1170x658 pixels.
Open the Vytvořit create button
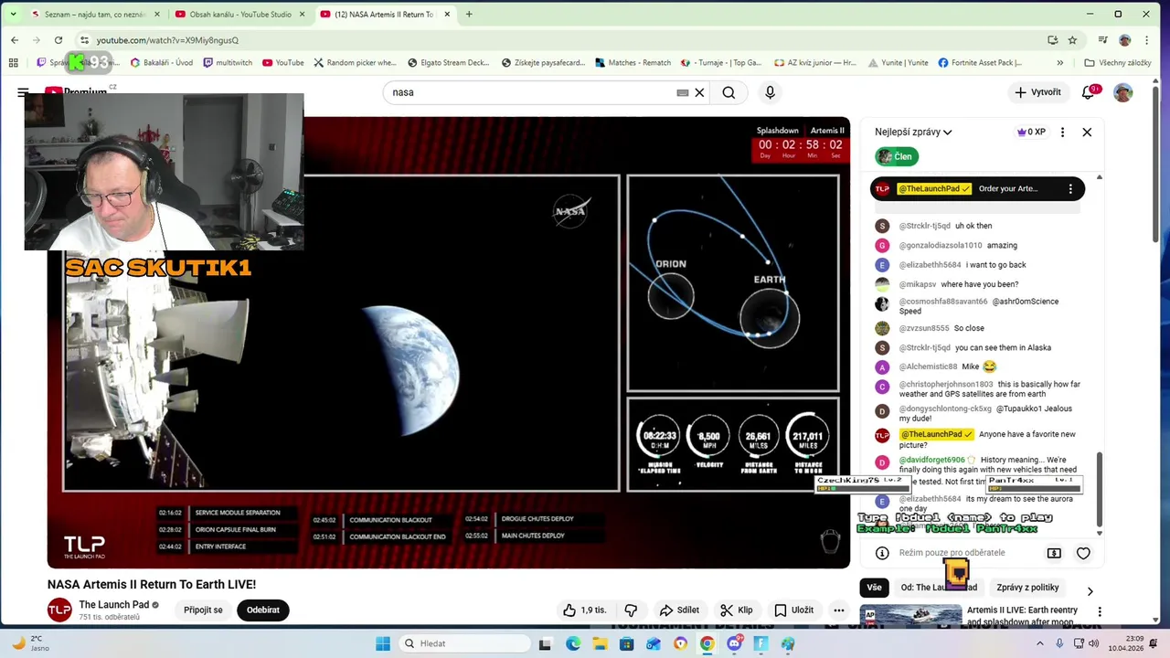point(1037,92)
